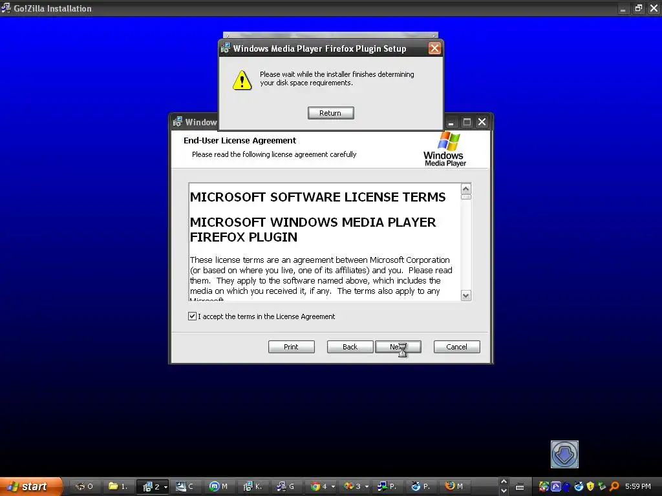Click the 5:59 PM clock
The width and height of the screenshot is (662, 496).
point(638,487)
